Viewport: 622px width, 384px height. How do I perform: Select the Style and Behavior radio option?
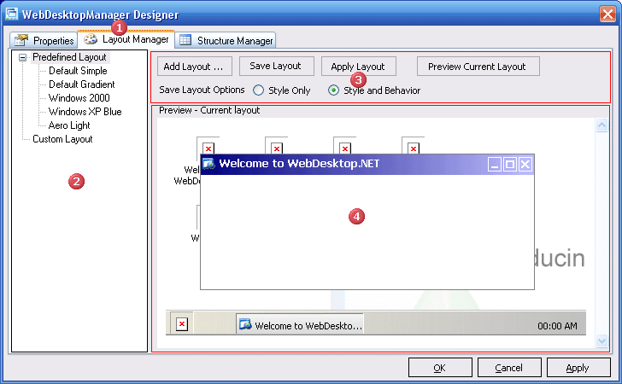[333, 90]
